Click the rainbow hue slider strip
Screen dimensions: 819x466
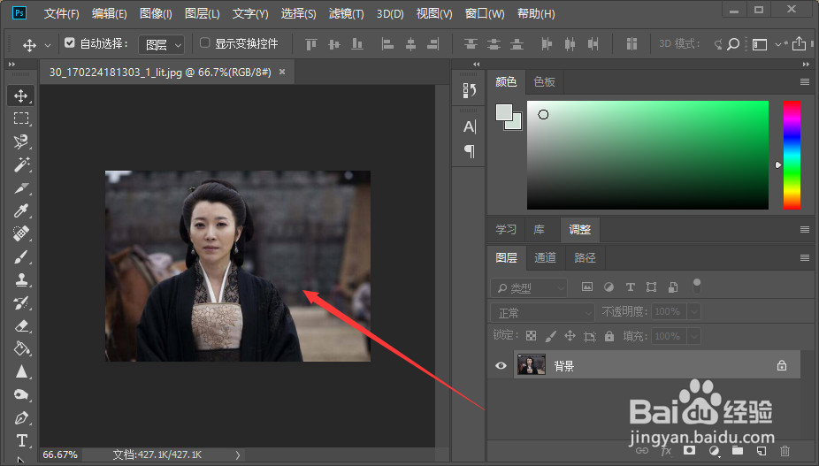(x=792, y=155)
